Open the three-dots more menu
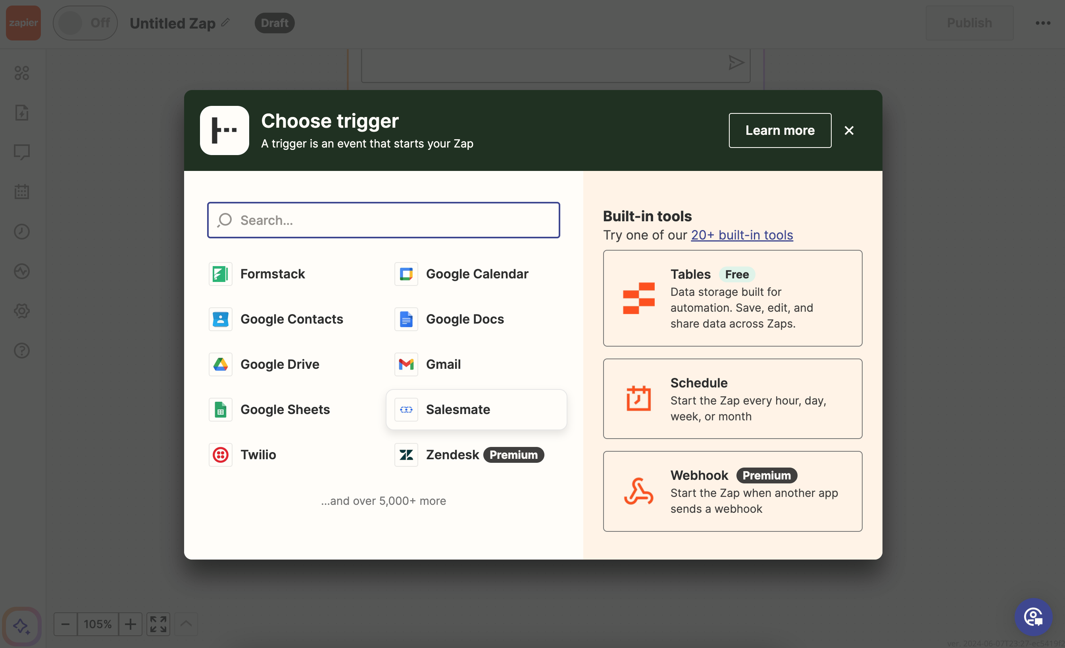This screenshot has width=1065, height=648. [1042, 23]
